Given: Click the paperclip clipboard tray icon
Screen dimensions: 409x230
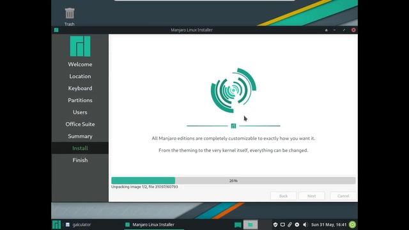Looking at the screenshot, I should click(289, 224).
